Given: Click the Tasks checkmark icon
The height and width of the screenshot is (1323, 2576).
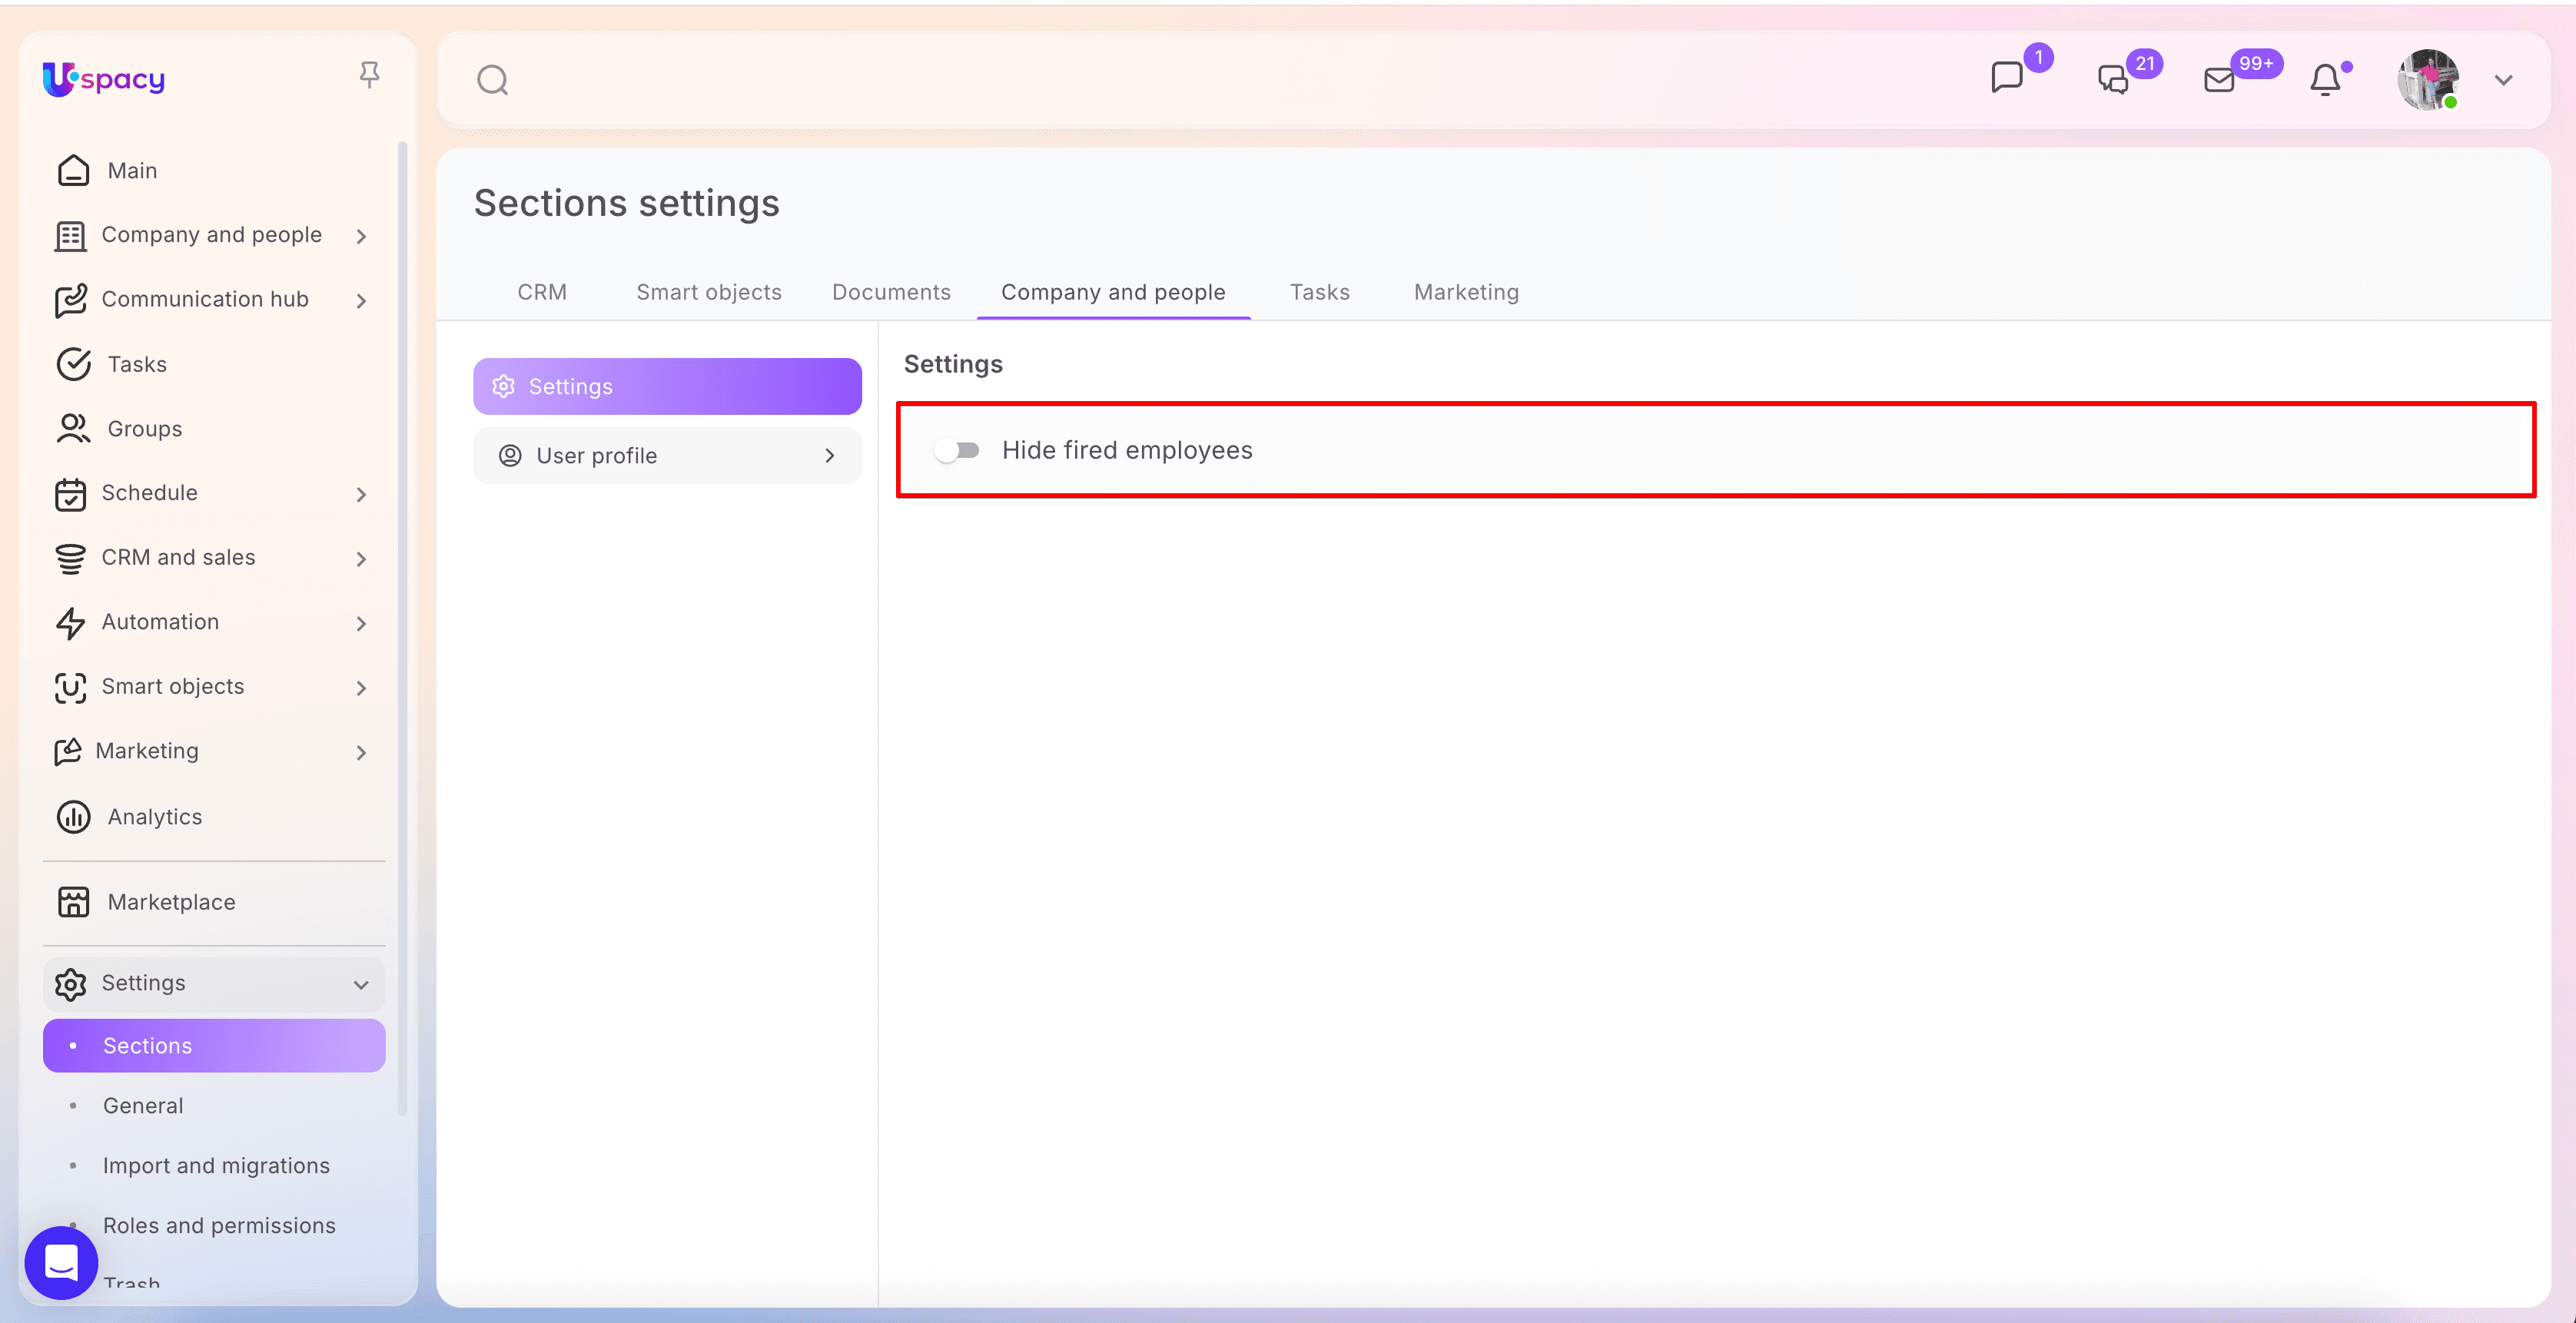Looking at the screenshot, I should pos(73,365).
